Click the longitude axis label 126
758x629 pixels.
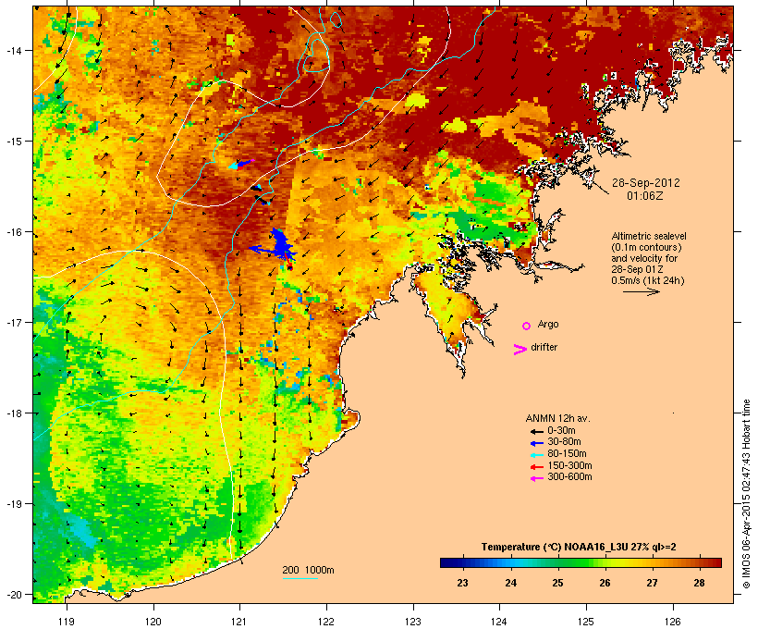[673, 622]
